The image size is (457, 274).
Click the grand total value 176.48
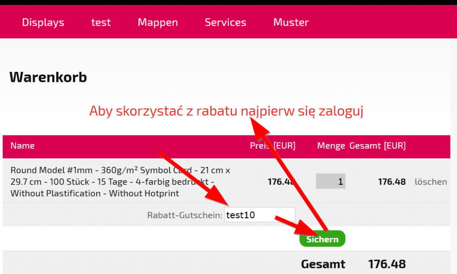pos(387,264)
